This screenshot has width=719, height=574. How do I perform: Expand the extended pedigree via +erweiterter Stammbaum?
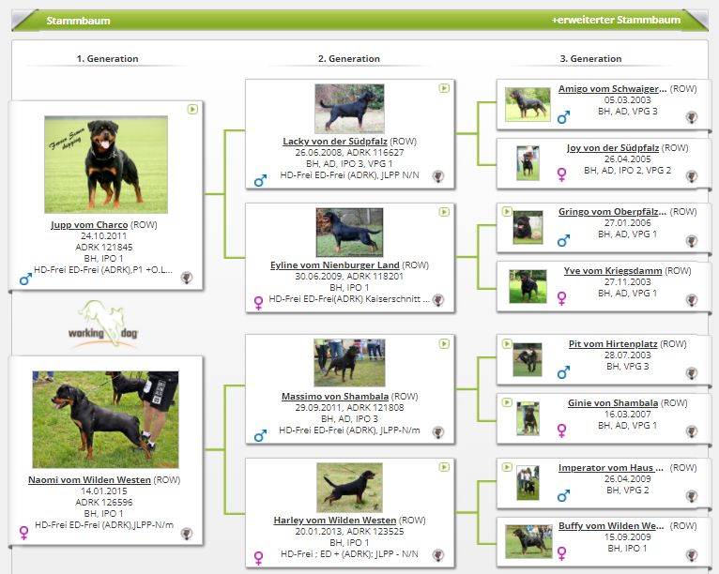pyautogui.click(x=616, y=20)
